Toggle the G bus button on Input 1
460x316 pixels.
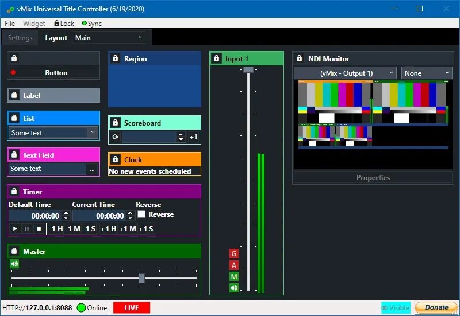pyautogui.click(x=234, y=253)
